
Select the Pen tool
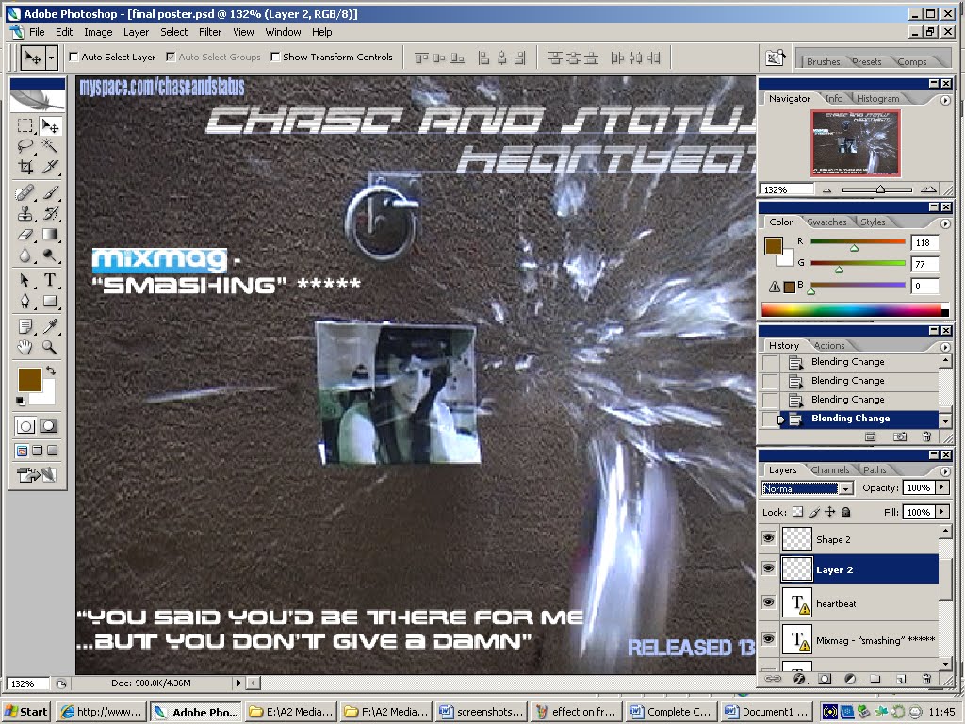(25, 298)
